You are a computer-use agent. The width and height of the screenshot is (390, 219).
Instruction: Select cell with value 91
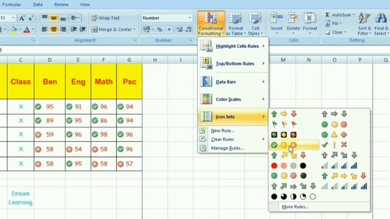(x=78, y=107)
